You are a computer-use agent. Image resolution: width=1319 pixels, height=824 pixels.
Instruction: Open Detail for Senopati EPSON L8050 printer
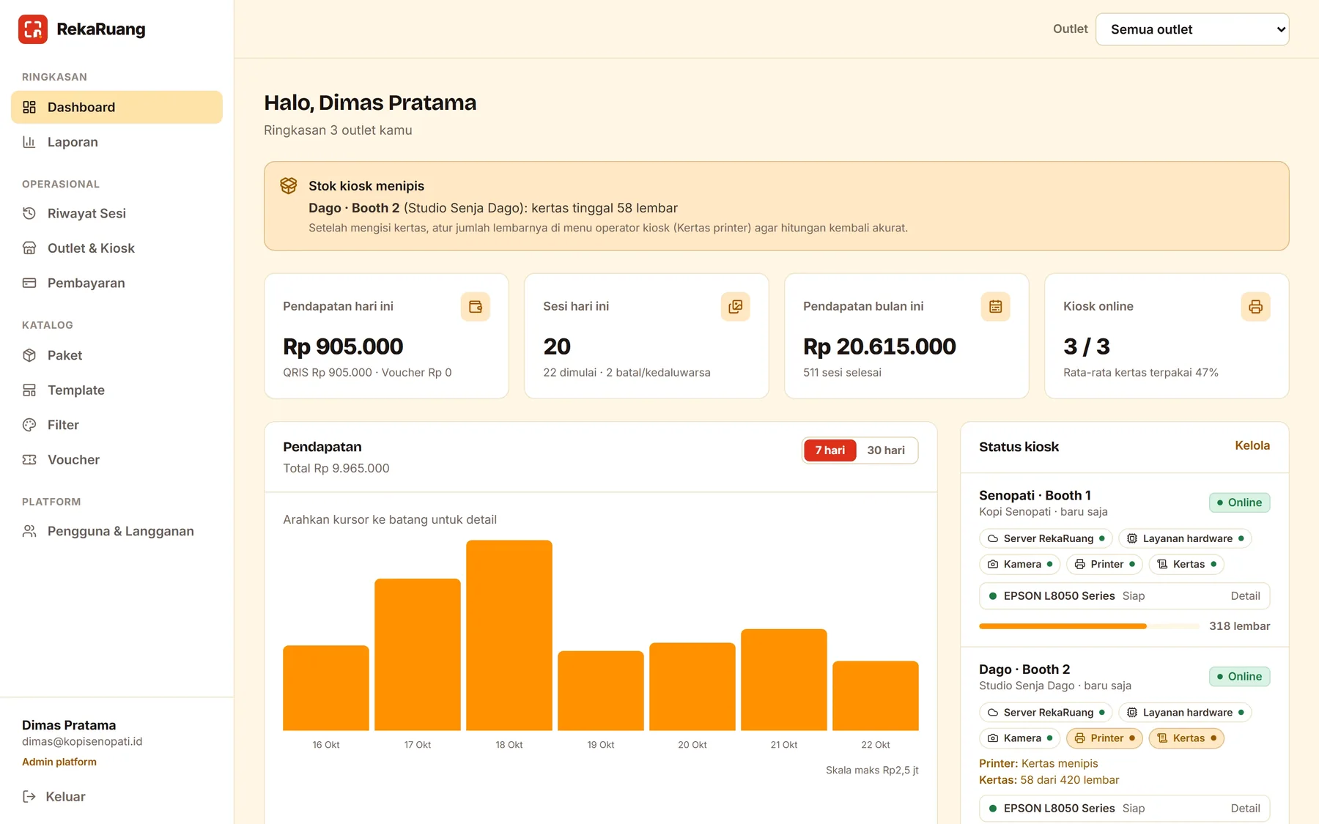(x=1245, y=596)
